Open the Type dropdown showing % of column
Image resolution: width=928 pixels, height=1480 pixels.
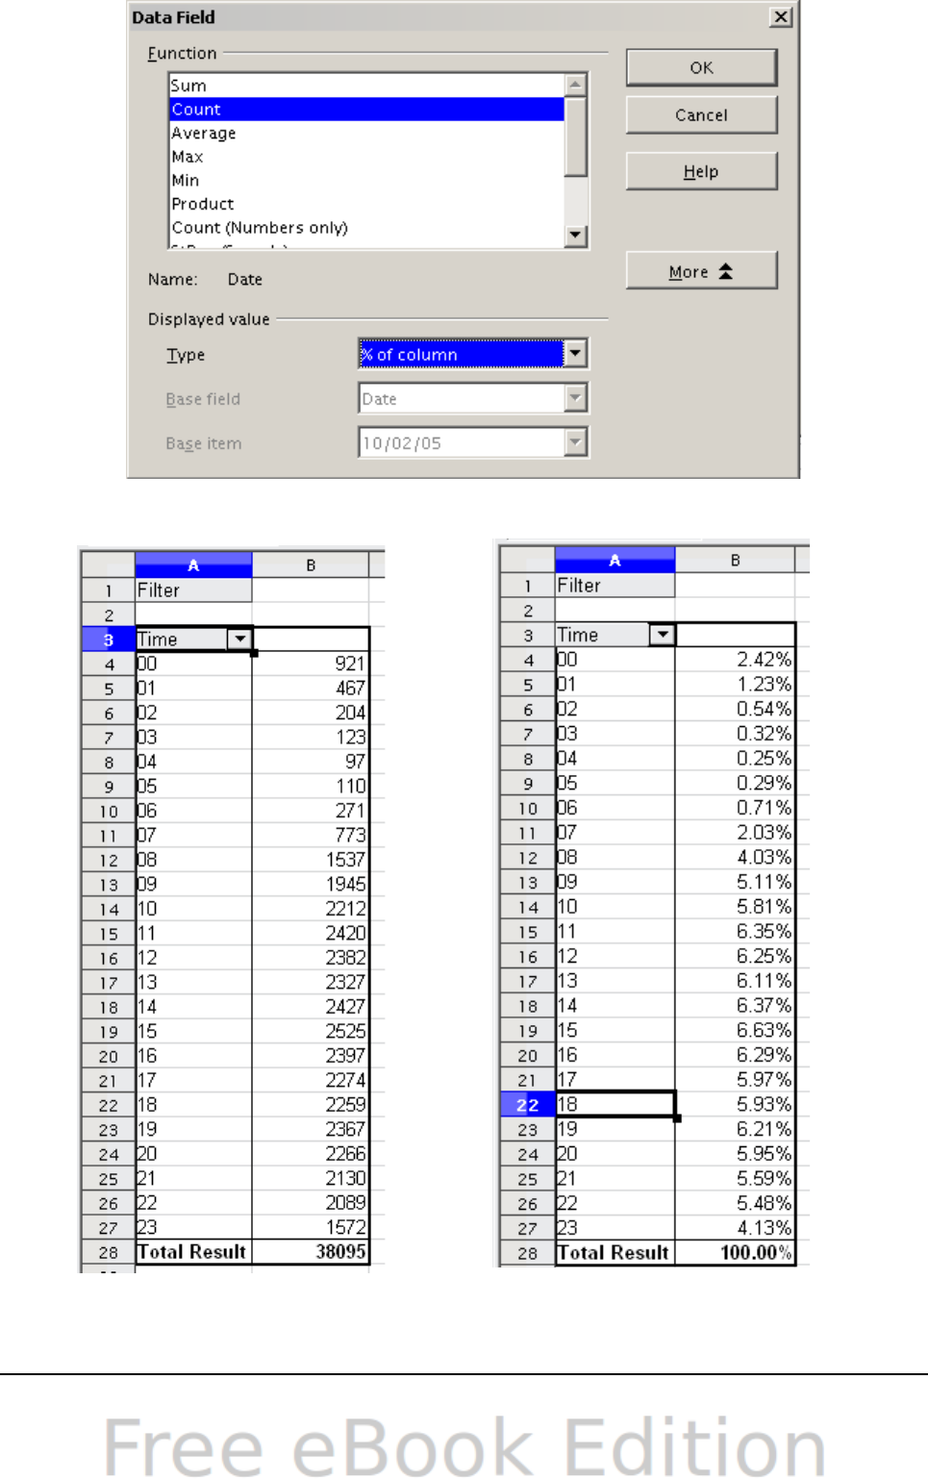coord(575,353)
